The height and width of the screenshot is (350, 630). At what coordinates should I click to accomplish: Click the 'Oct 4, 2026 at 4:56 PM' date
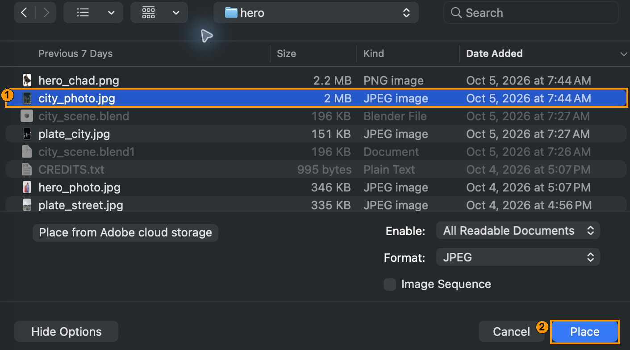[x=529, y=205]
